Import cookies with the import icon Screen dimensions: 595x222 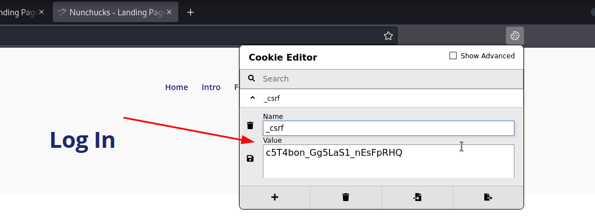[417, 197]
